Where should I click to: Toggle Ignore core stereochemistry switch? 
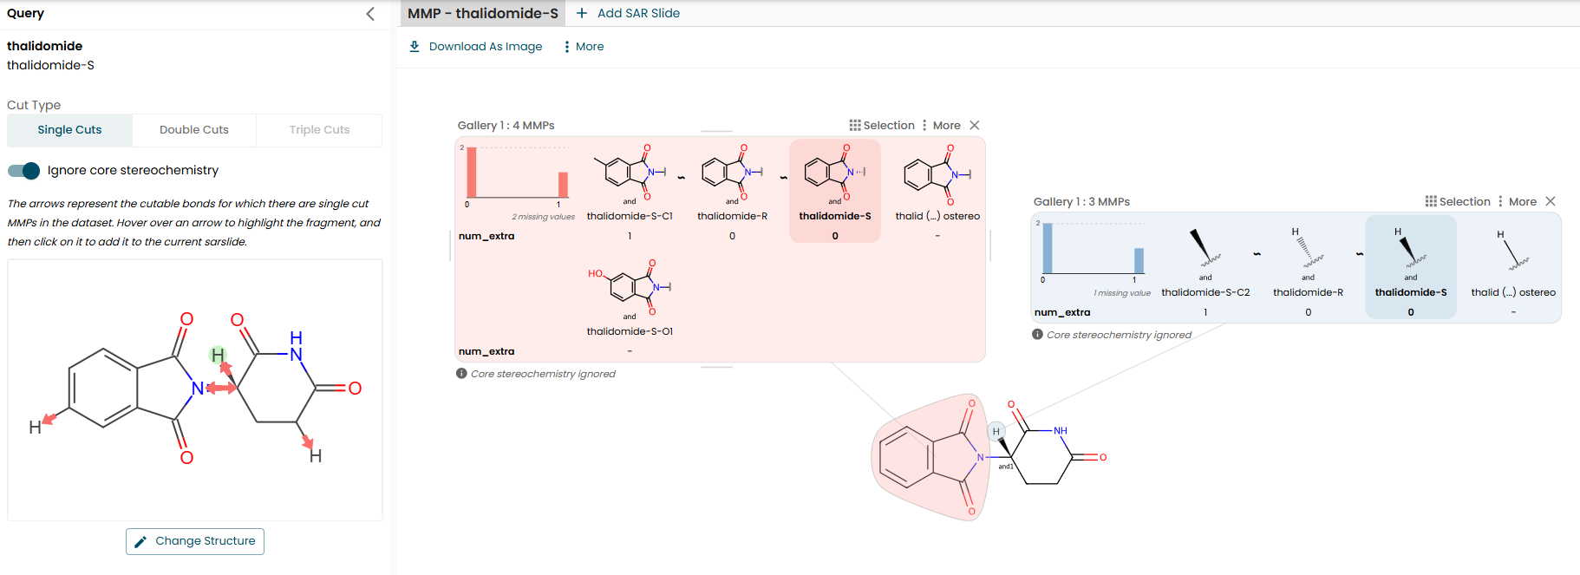pyautogui.click(x=24, y=171)
